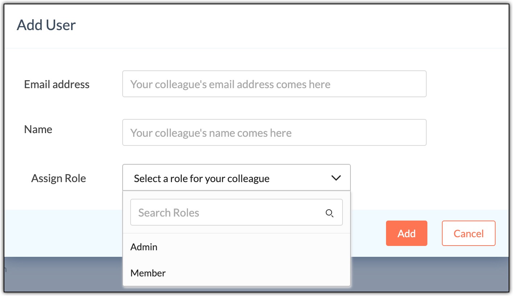Focus the Email address input field

[274, 84]
